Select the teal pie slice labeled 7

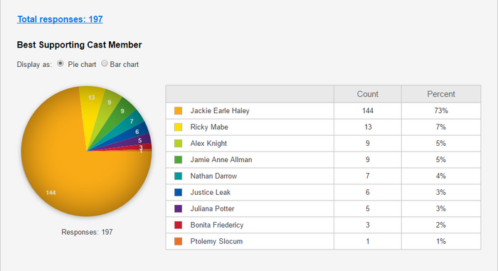coord(131,122)
